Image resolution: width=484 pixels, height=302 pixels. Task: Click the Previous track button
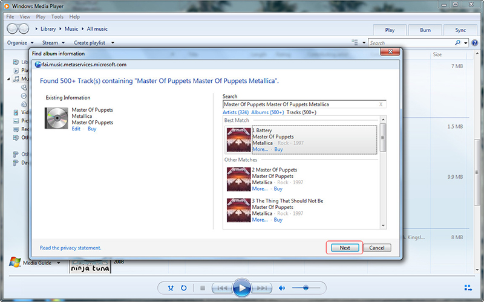(222, 288)
